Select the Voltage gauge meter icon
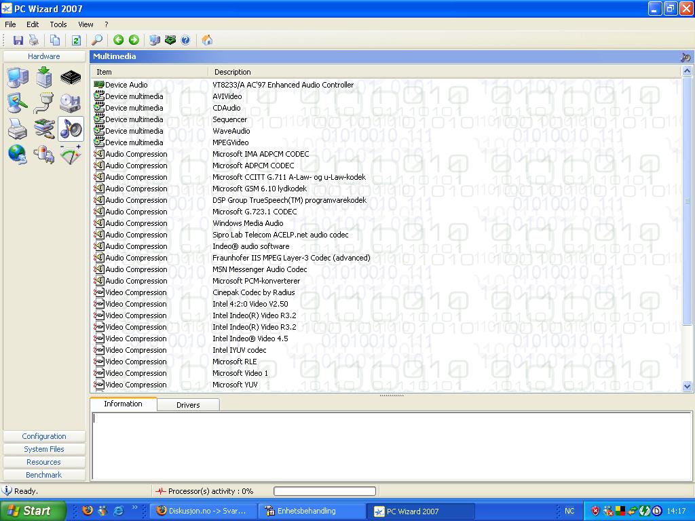Screen dimensions: 695x521 coord(71,155)
